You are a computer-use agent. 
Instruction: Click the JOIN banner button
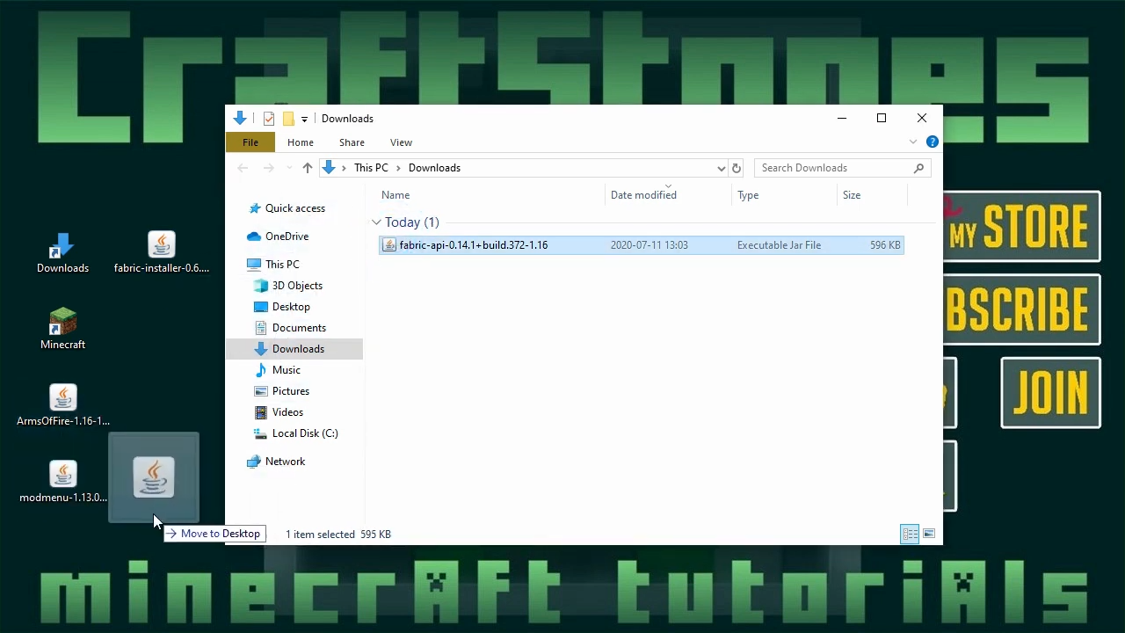[x=1051, y=392]
